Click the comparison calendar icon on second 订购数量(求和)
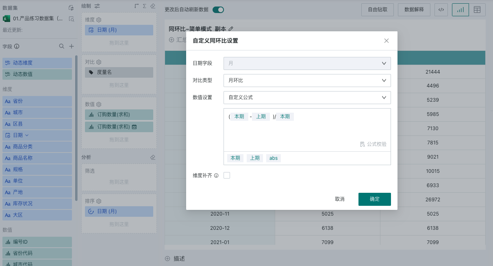493x266 pixels. pyautogui.click(x=135, y=127)
